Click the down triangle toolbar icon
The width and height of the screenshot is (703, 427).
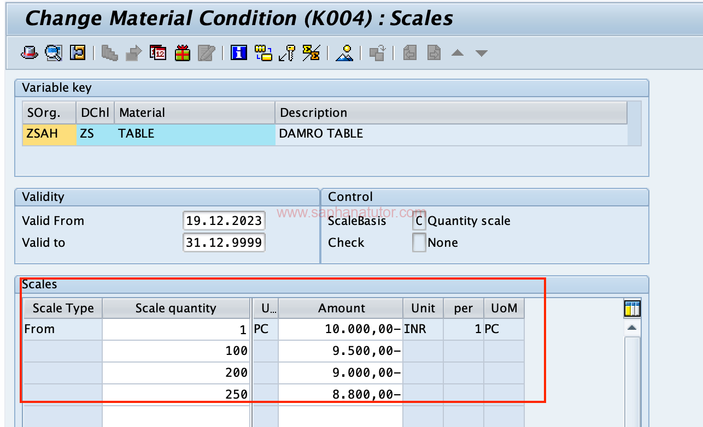coord(481,53)
